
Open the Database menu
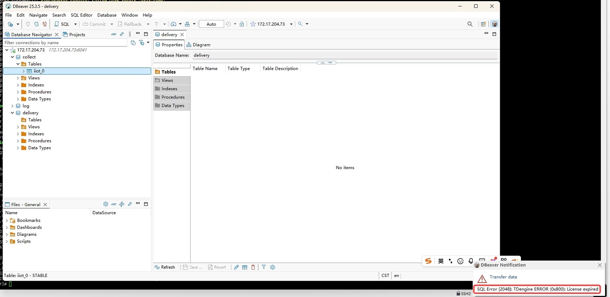click(107, 15)
